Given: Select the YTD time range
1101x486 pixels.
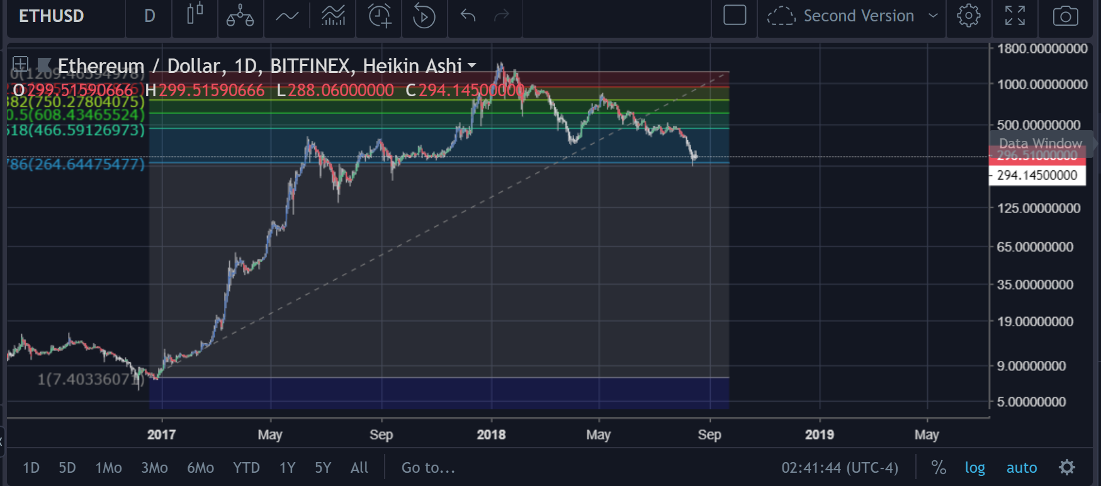Looking at the screenshot, I should [246, 468].
